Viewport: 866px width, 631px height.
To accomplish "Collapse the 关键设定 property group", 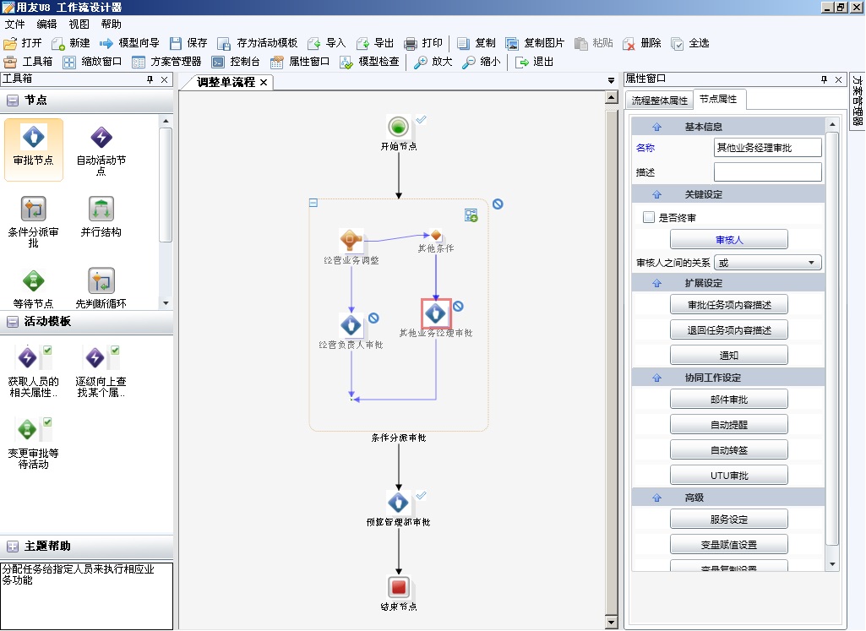I will pyautogui.click(x=656, y=195).
